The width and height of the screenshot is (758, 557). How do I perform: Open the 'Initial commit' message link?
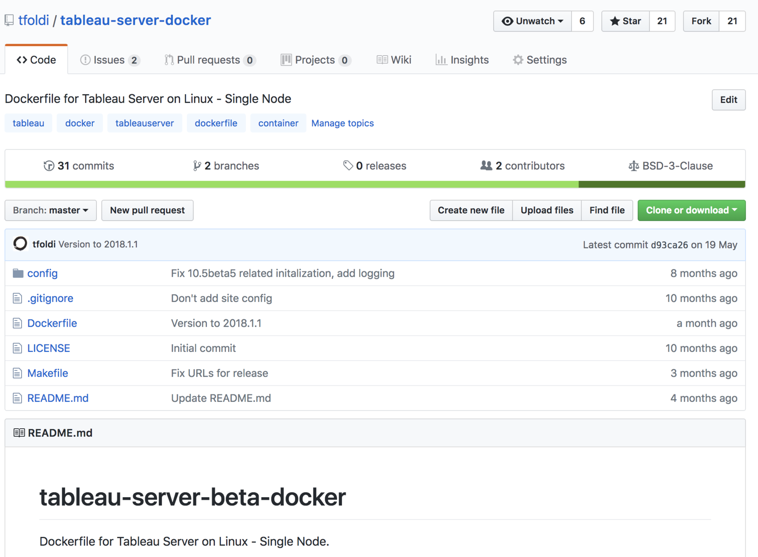(203, 348)
